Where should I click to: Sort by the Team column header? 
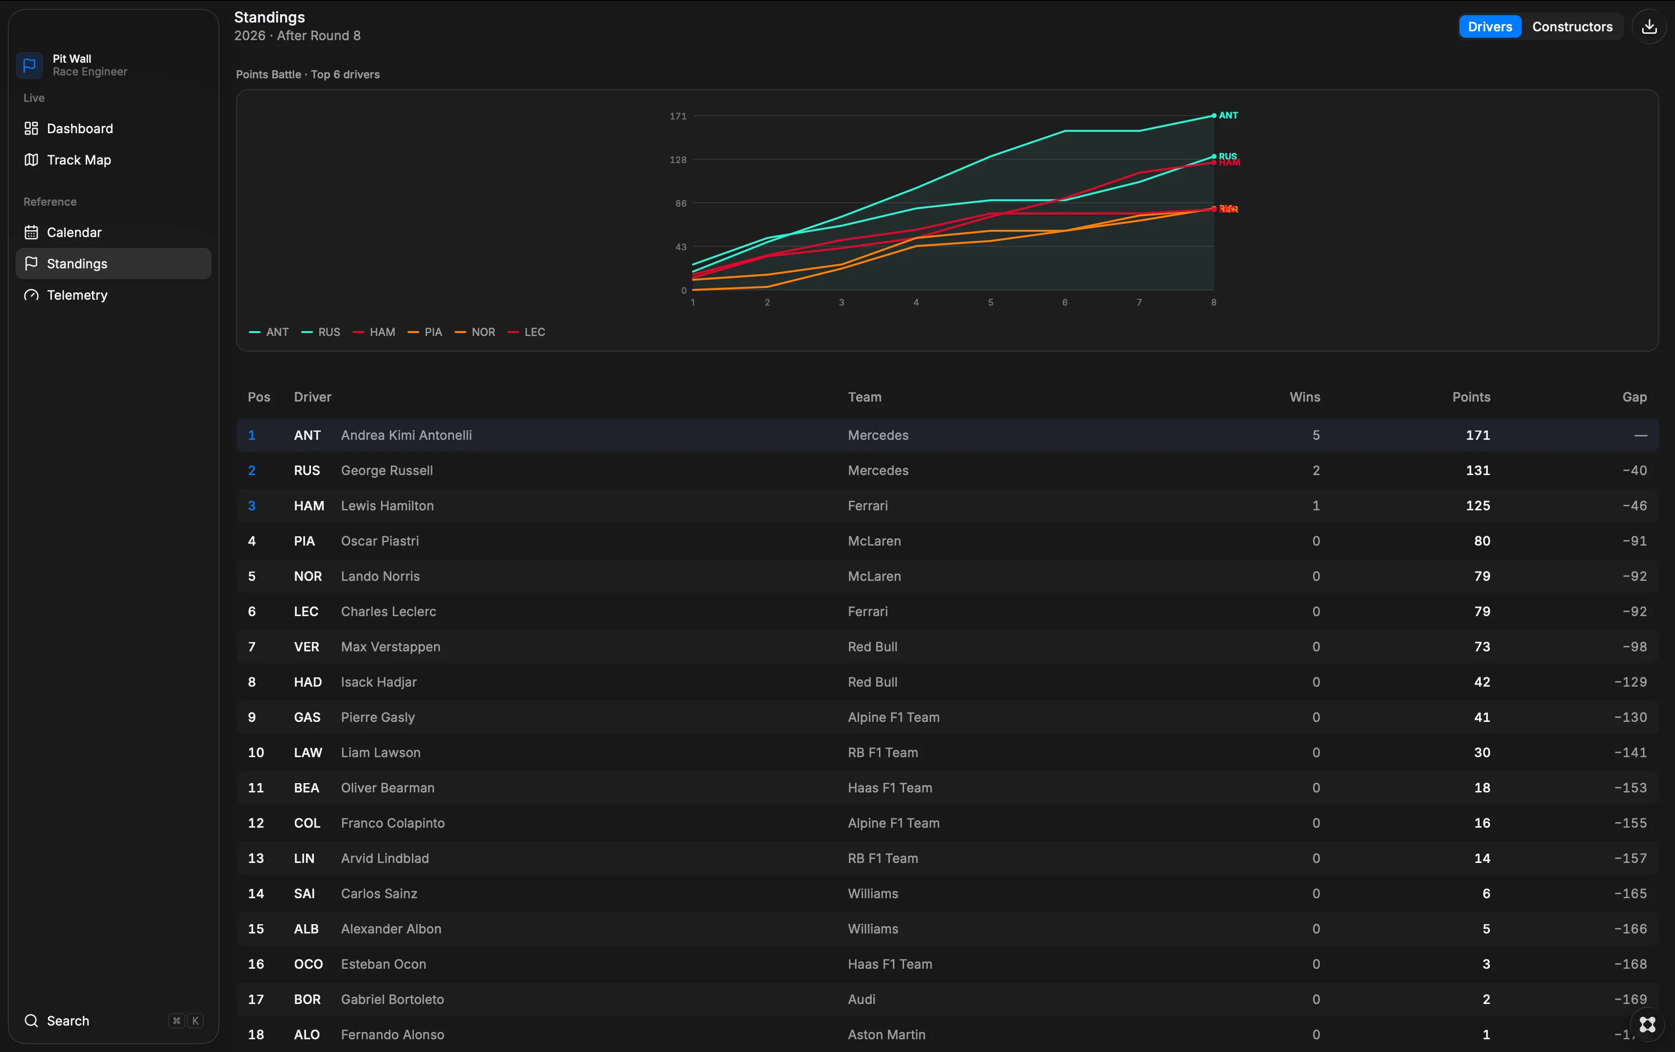(x=864, y=397)
